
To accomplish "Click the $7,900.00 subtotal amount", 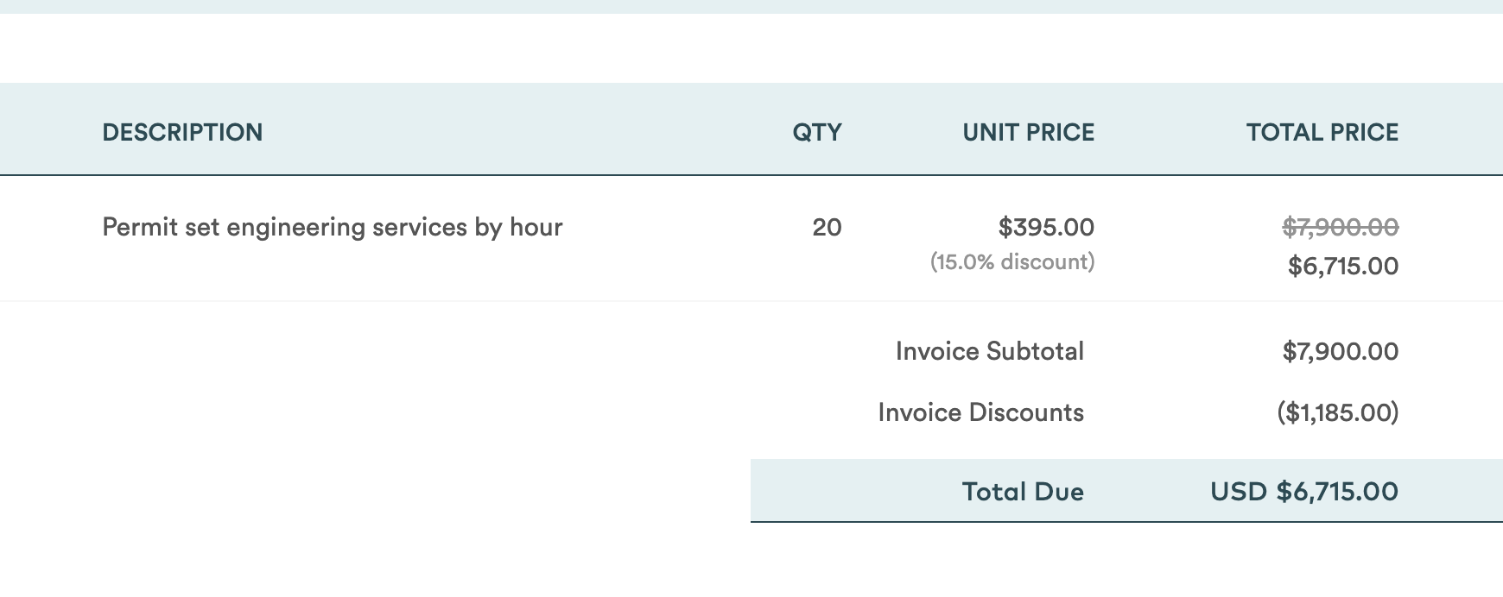I will coord(1341,351).
